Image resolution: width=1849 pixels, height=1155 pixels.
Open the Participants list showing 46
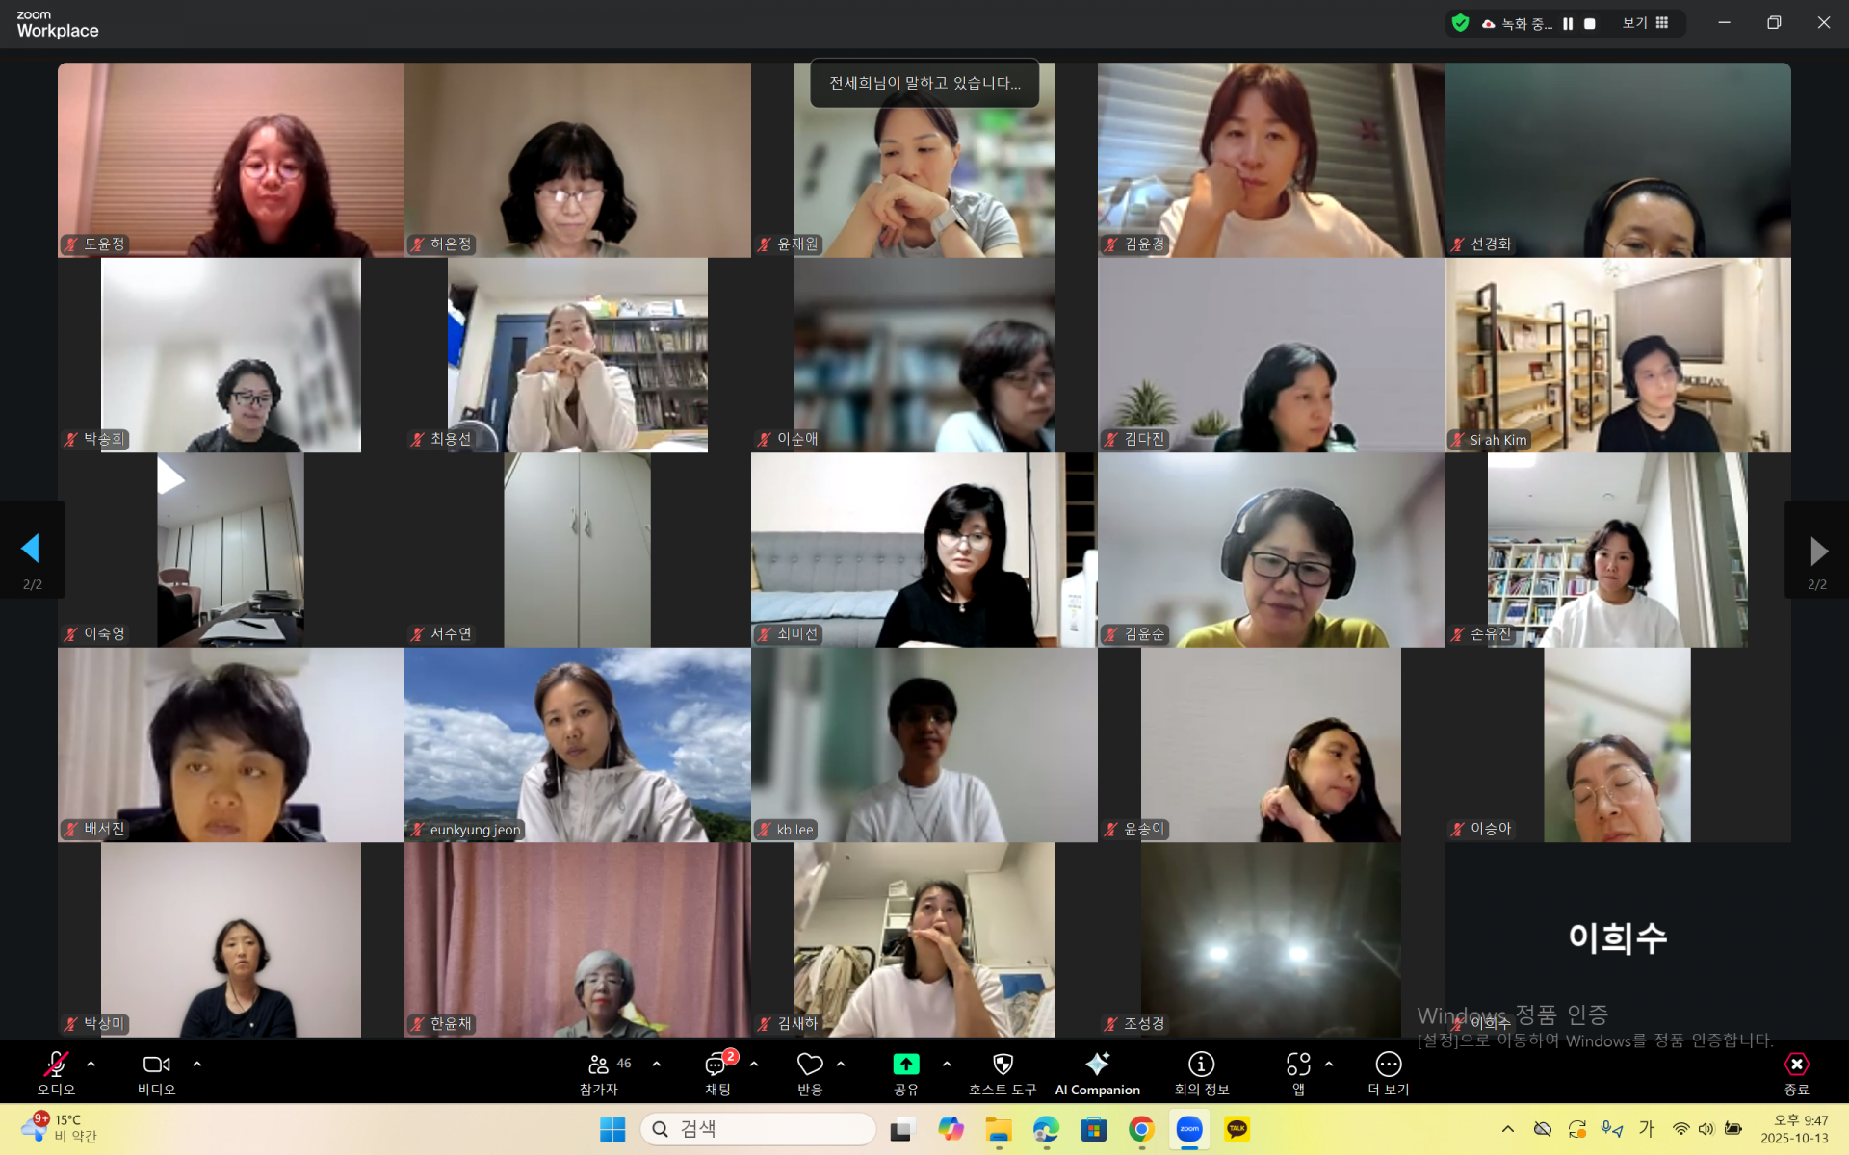[599, 1065]
